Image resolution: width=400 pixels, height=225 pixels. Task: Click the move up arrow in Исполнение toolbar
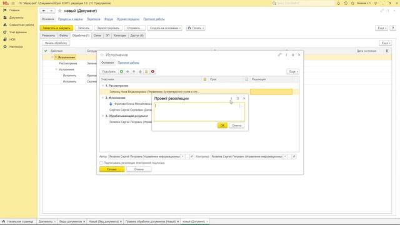click(134, 72)
